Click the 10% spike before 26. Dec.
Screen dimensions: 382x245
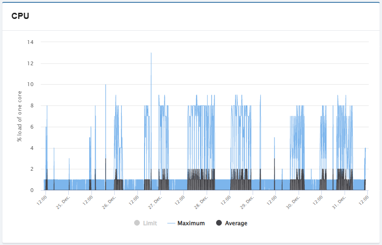[x=105, y=86]
